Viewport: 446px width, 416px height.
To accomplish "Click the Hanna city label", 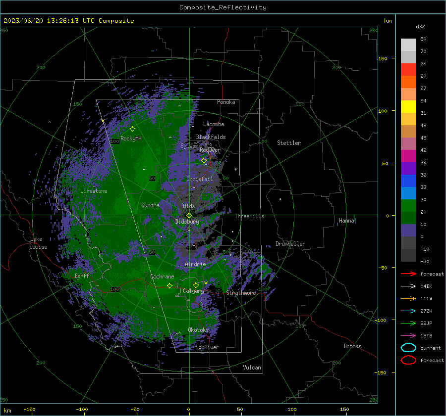I will coord(346,221).
